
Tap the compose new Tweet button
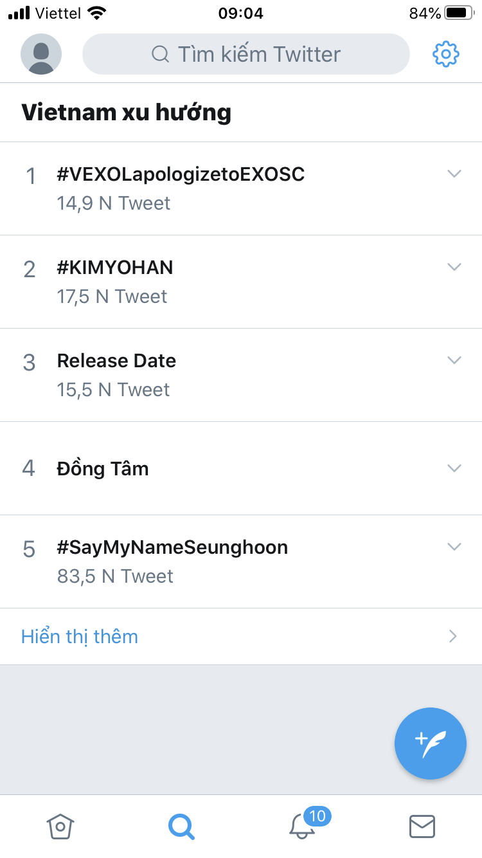click(431, 743)
